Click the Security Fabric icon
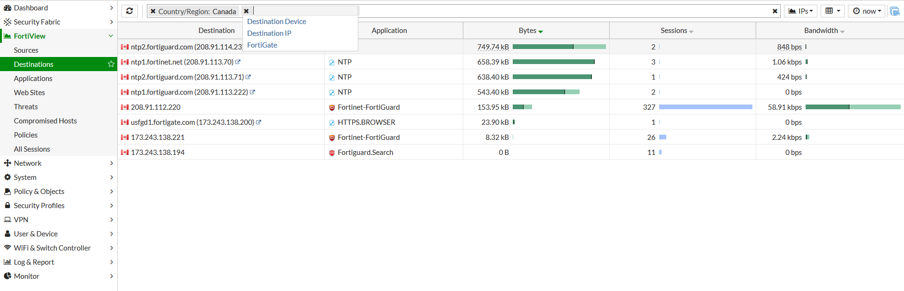The height and width of the screenshot is (291, 904). click(8, 22)
